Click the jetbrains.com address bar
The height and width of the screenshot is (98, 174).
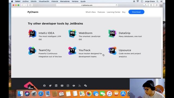click(87, 5)
